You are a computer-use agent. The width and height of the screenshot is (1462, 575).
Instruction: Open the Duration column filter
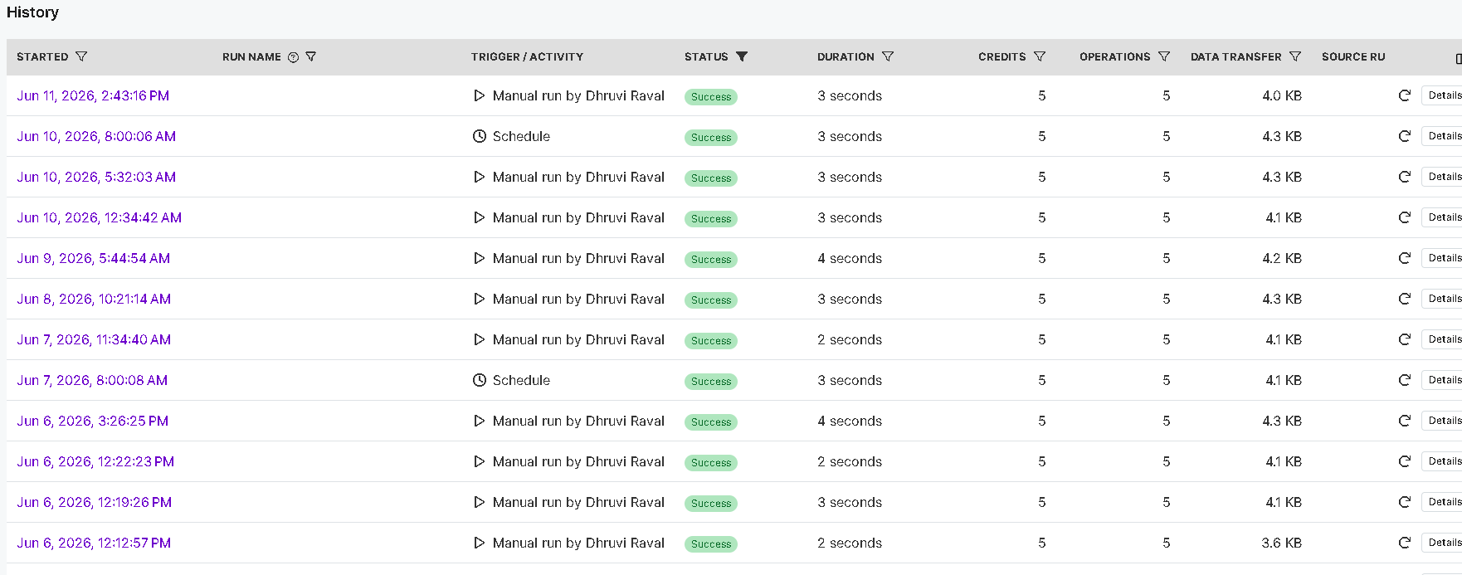tap(888, 56)
